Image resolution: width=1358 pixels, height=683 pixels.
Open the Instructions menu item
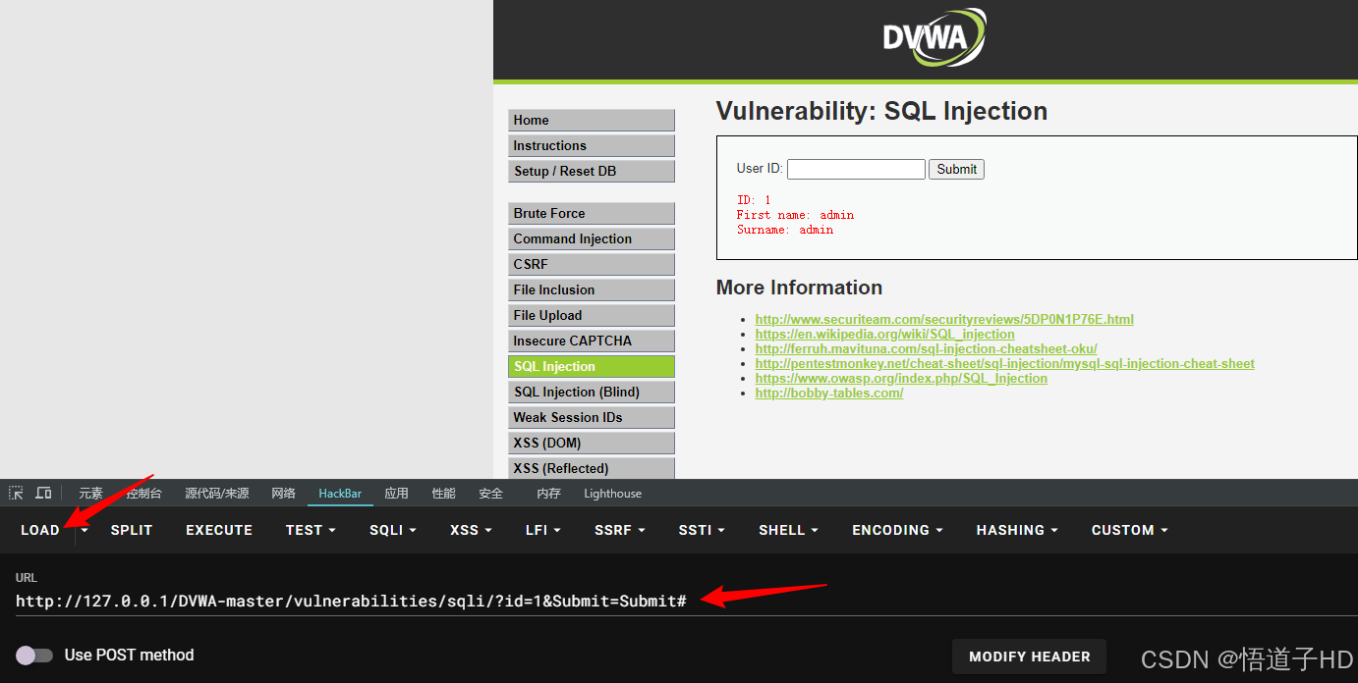click(592, 145)
